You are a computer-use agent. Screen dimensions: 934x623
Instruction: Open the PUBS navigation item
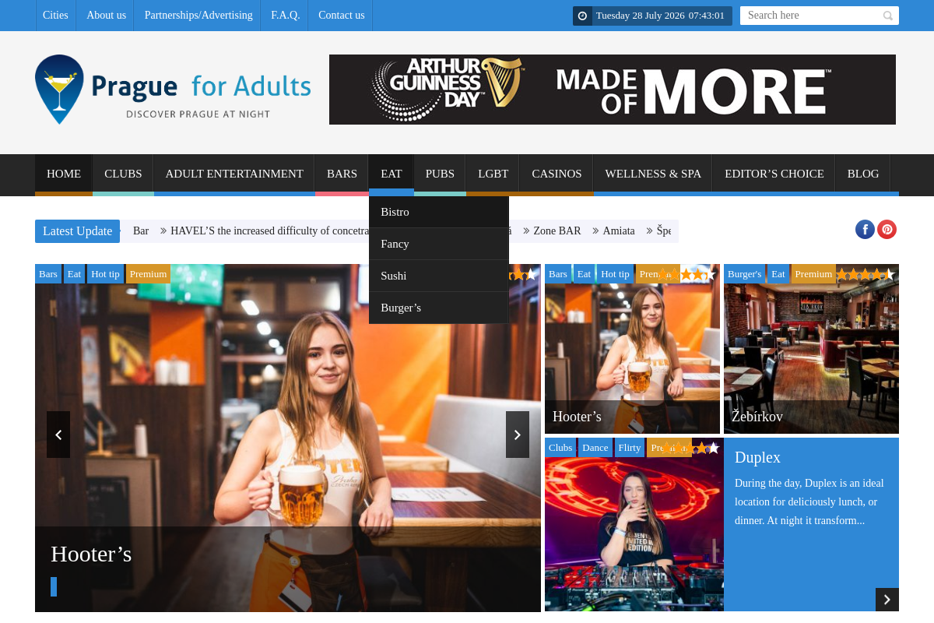[x=440, y=174]
